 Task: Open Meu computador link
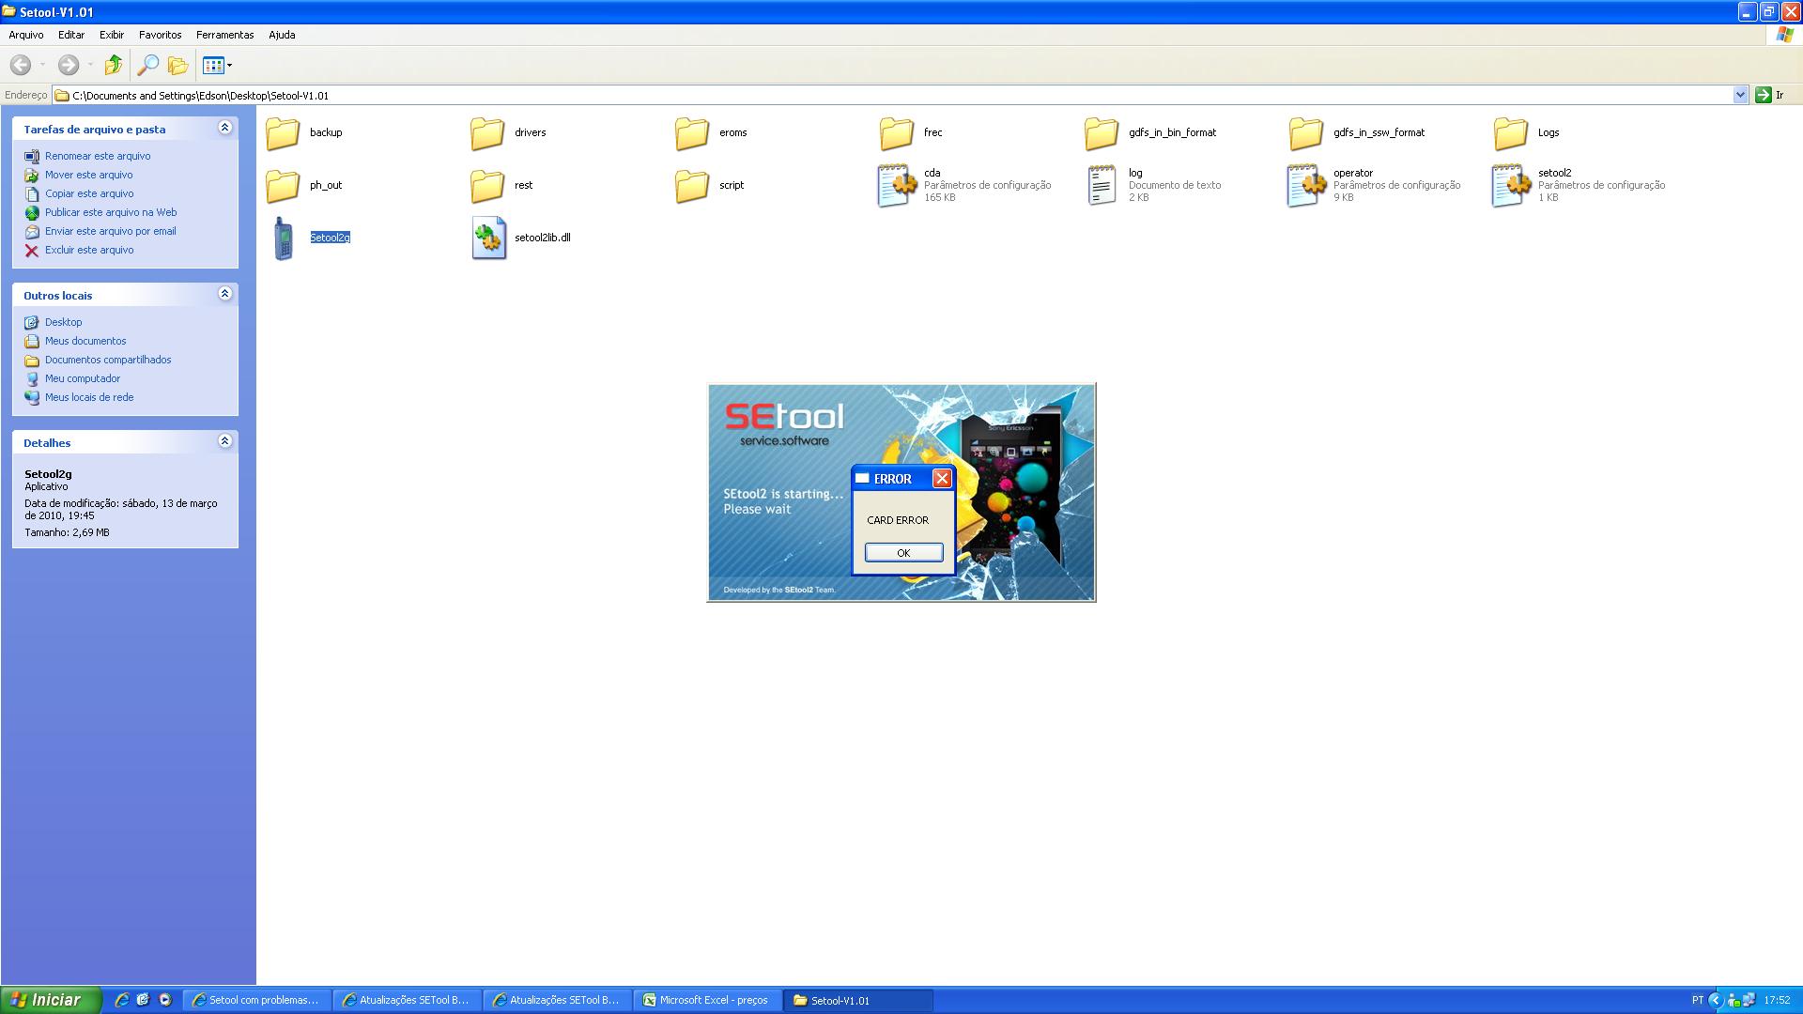(83, 378)
